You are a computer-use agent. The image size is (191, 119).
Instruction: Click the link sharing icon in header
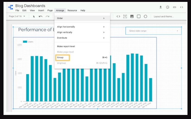pos(174,7)
